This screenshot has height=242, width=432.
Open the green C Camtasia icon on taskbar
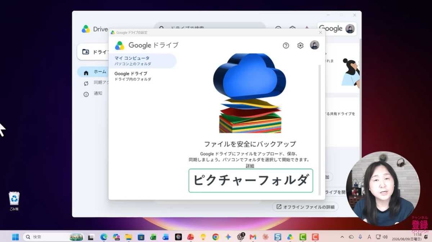tap(303, 237)
